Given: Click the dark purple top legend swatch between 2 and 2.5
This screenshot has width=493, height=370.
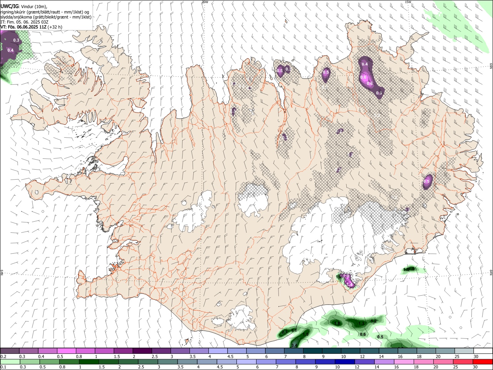Looking at the screenshot, I should pos(143,351).
